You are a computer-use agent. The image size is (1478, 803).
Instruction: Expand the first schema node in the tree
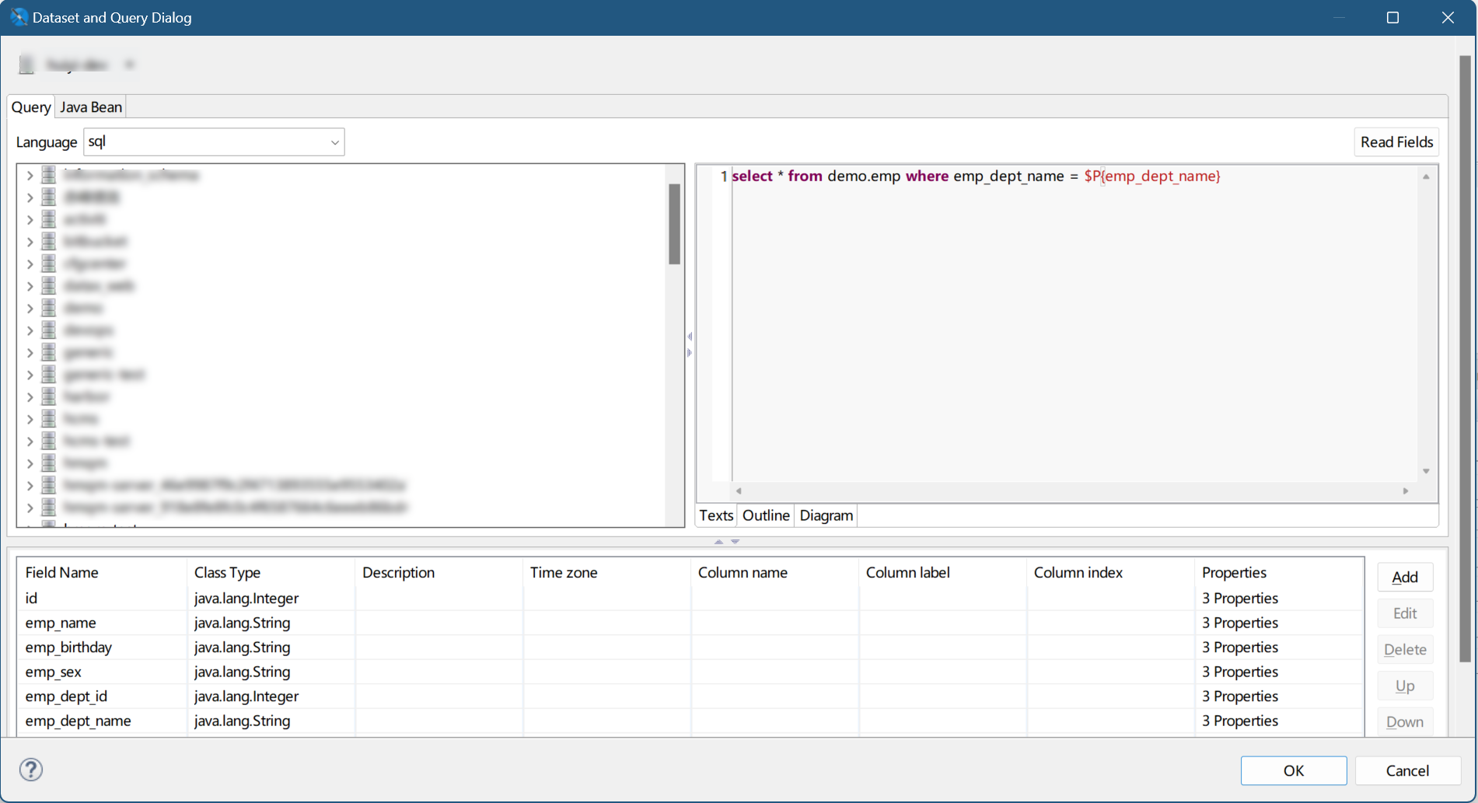[x=29, y=175]
